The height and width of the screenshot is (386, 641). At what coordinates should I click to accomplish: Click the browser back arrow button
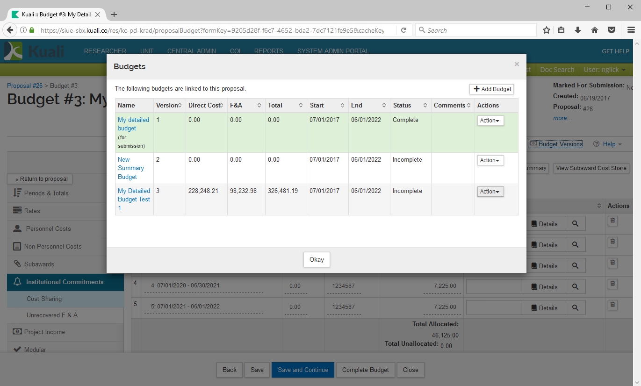10,30
